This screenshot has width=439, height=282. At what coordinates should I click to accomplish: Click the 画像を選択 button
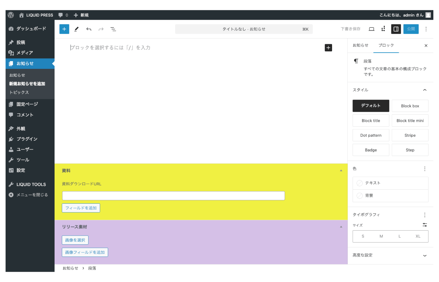pyautogui.click(x=75, y=240)
